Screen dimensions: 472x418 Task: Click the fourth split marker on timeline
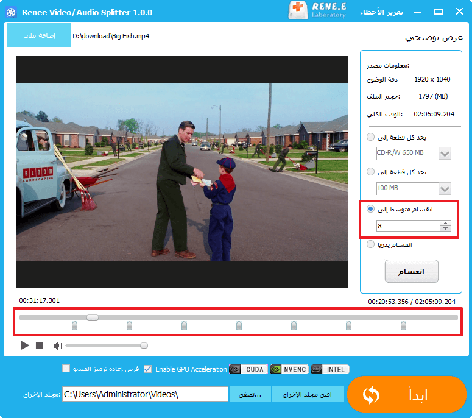pyautogui.click(x=239, y=325)
